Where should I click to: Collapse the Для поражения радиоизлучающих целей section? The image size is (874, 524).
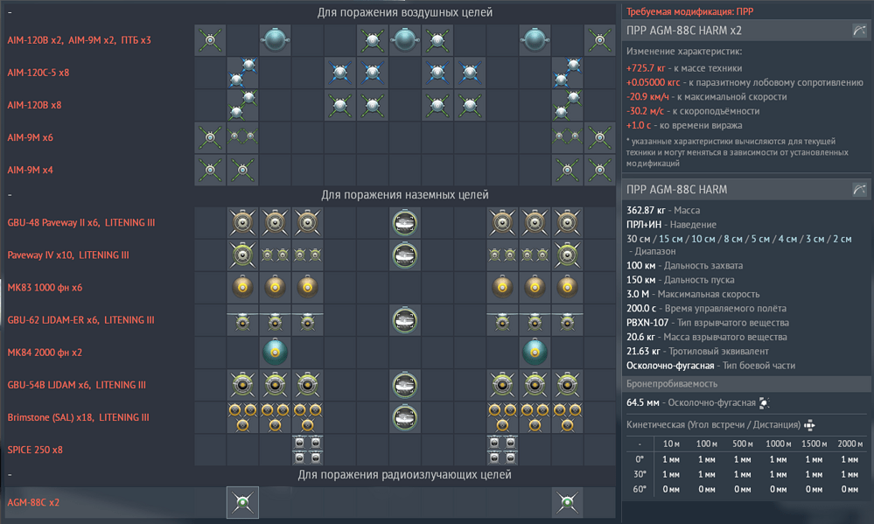[10, 474]
